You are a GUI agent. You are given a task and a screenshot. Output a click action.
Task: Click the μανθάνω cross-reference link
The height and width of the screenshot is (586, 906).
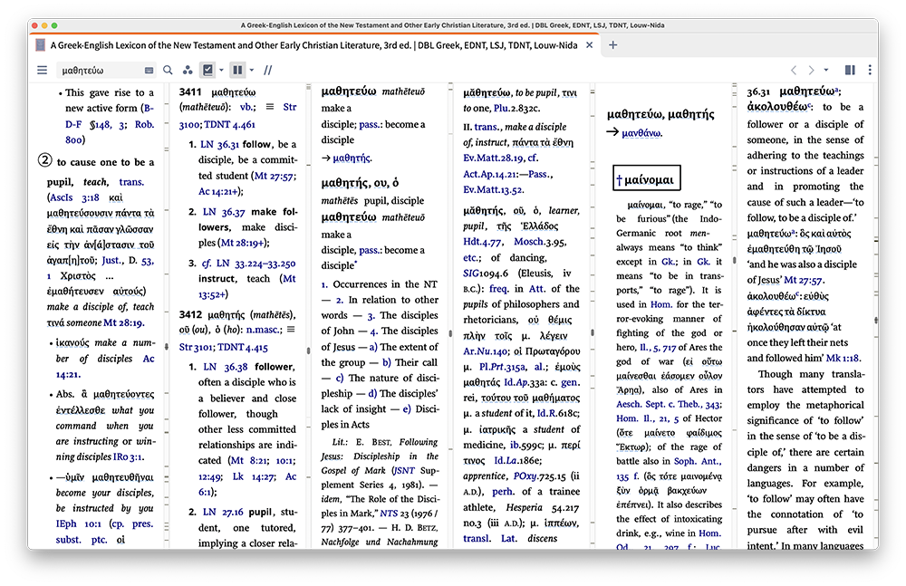click(641, 133)
